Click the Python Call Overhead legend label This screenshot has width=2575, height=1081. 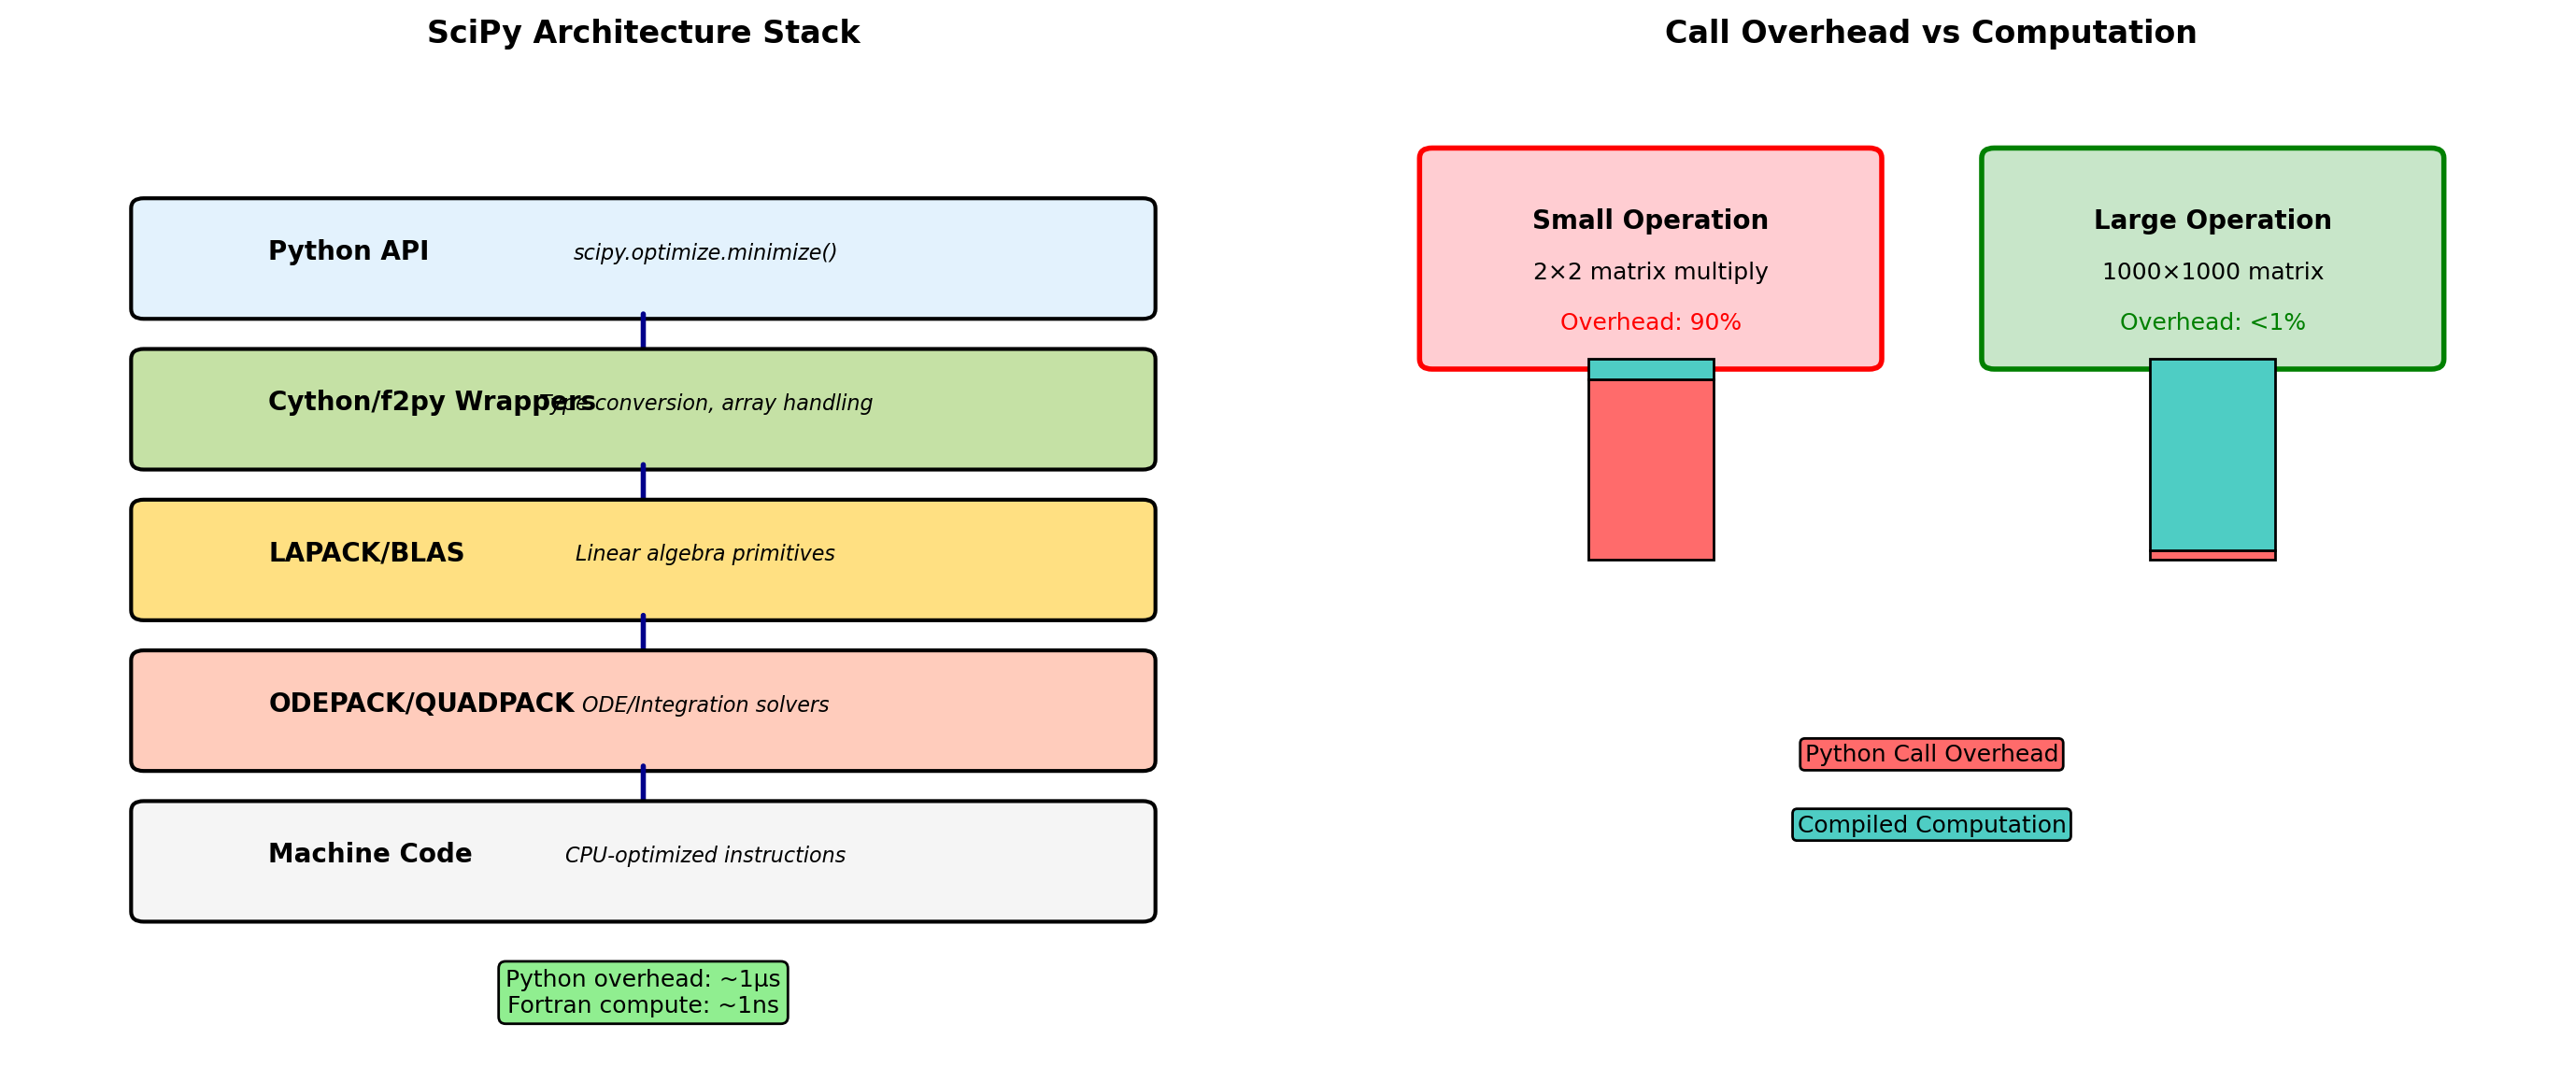pos(1930,754)
